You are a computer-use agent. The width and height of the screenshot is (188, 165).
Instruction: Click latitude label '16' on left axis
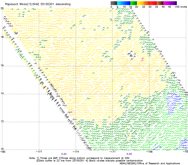(2, 65)
